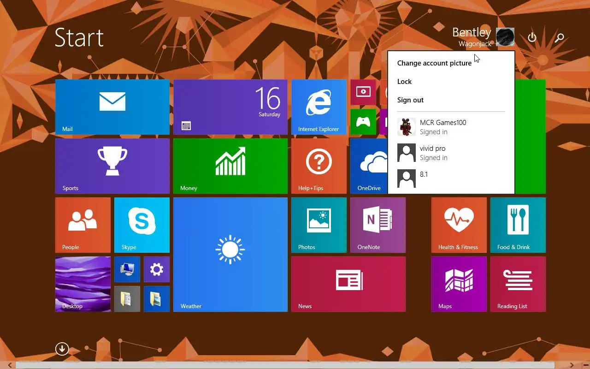Open the Sports trophy tile
This screenshot has width=590, height=369.
pos(112,166)
